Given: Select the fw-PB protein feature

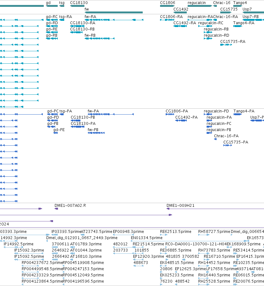Looking at the screenshot, I should (96, 133).
